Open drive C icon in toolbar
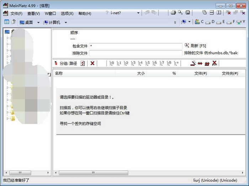The width and height of the screenshot is (249, 186). [199, 22]
